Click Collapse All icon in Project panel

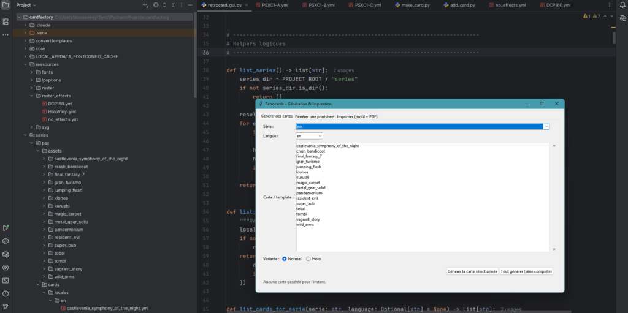[x=172, y=5]
